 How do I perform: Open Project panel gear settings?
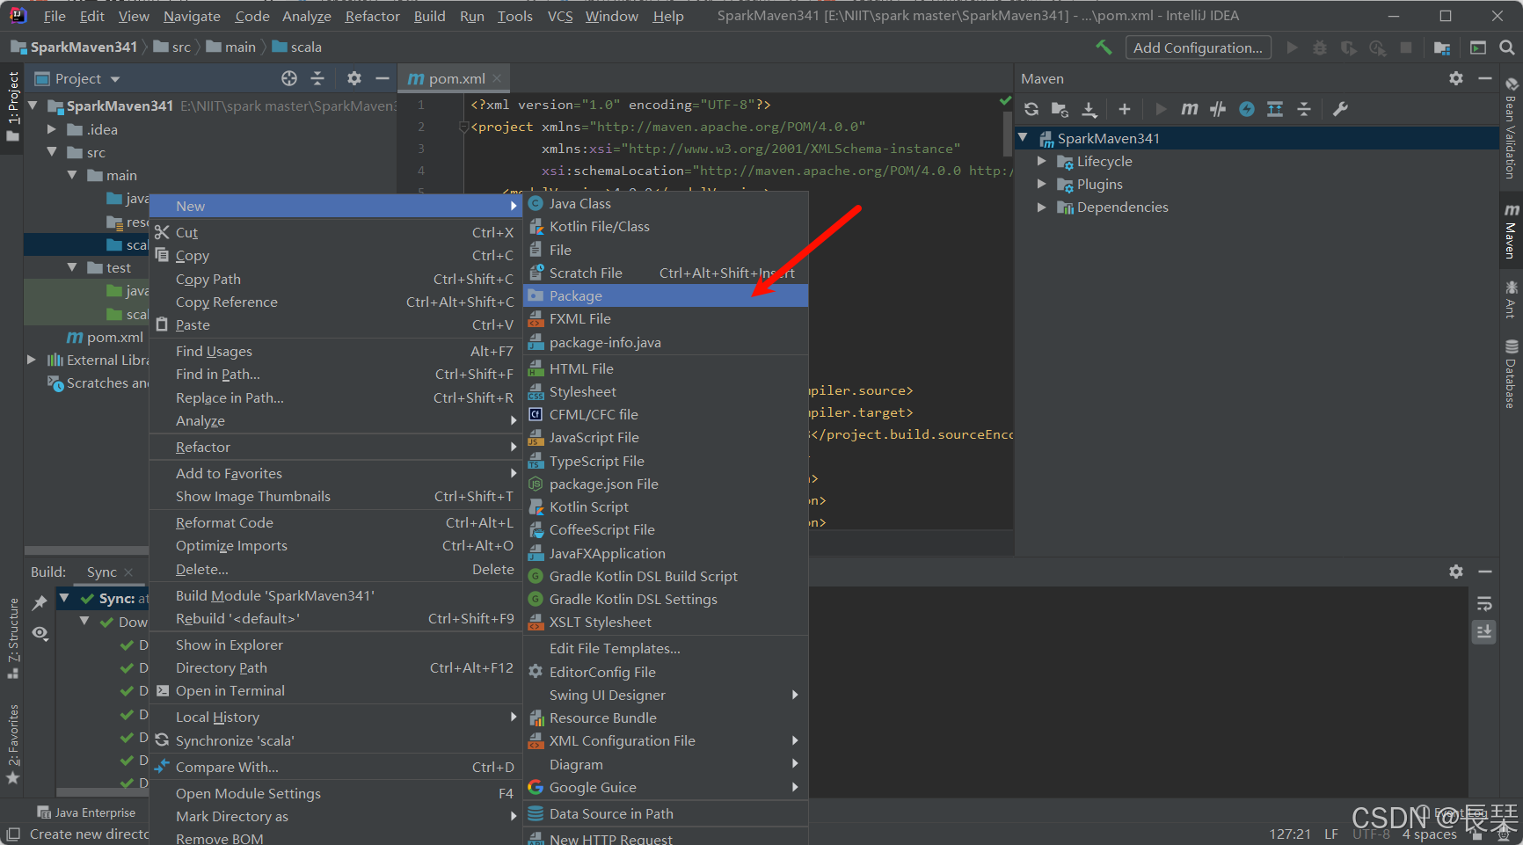[353, 78]
